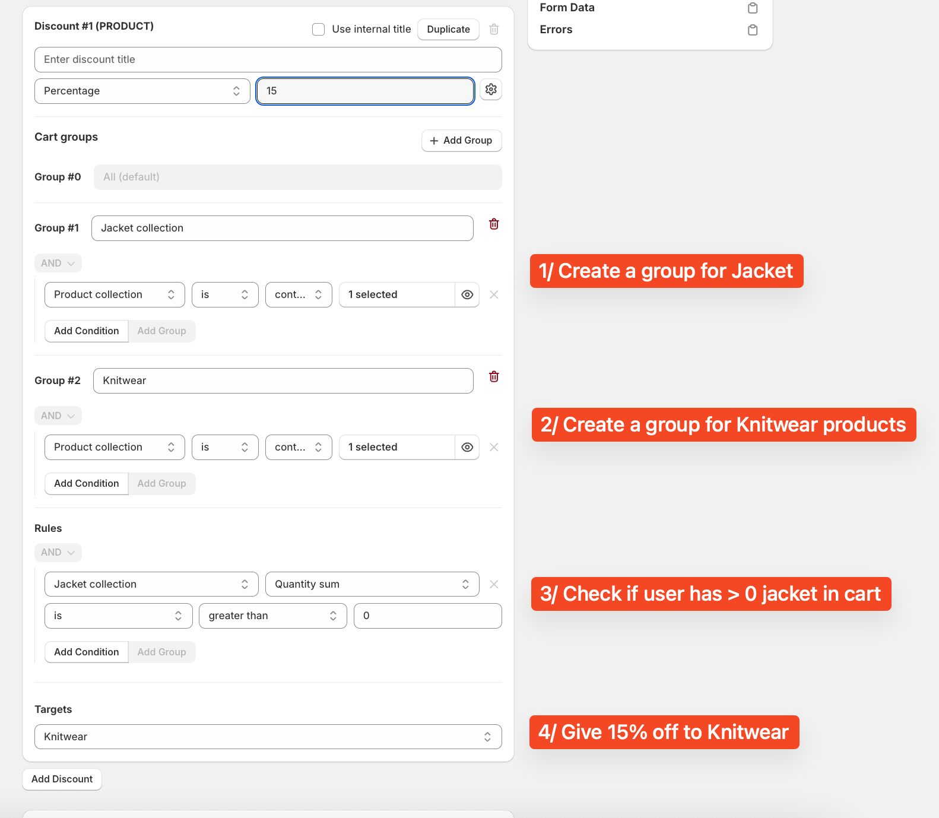
Task: Click the Duplicate button
Action: pyautogui.click(x=448, y=30)
